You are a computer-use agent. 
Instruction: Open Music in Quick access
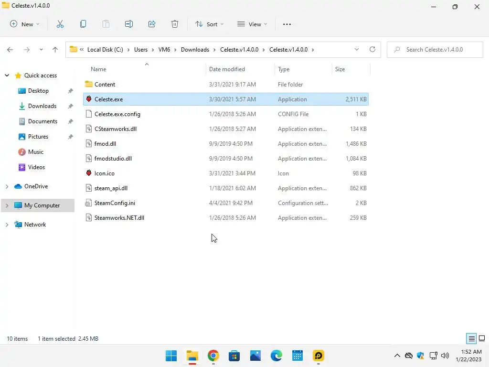click(35, 151)
